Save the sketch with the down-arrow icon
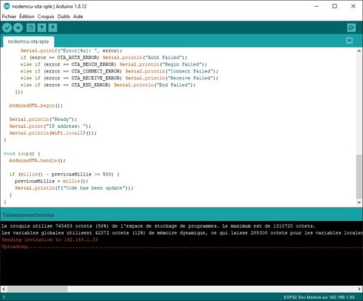Viewport: 363px width, 301px height. (x=53, y=28)
